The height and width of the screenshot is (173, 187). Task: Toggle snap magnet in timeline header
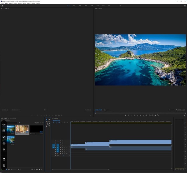(56, 122)
